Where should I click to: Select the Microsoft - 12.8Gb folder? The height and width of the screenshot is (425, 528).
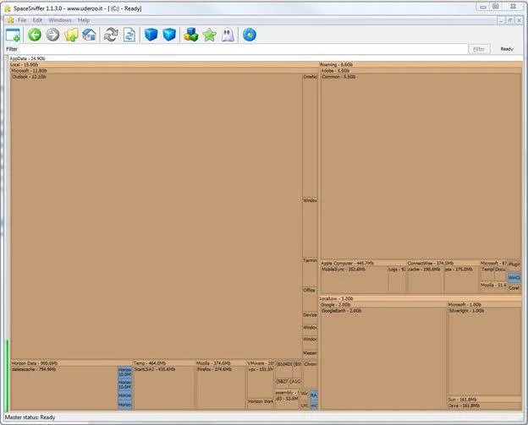point(164,71)
